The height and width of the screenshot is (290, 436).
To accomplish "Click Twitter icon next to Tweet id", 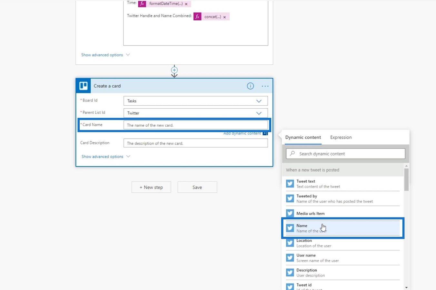I will click(290, 286).
